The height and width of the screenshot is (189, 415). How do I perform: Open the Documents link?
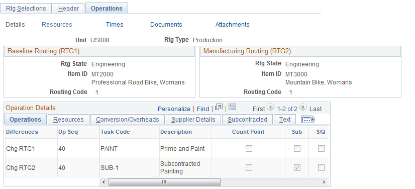tap(166, 25)
